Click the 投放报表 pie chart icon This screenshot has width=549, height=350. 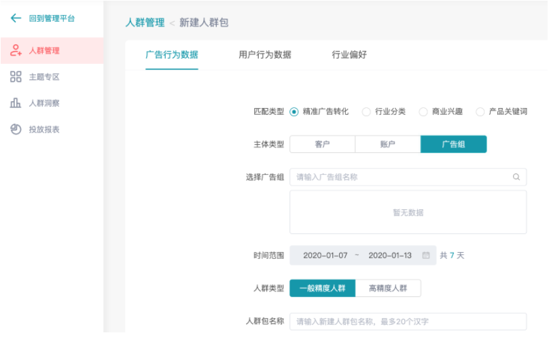pyautogui.click(x=16, y=129)
